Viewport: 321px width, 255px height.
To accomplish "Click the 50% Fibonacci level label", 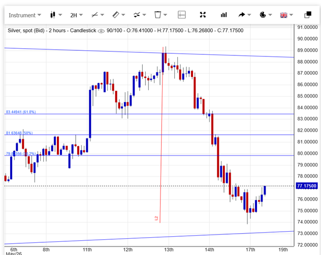I will 19,133.
